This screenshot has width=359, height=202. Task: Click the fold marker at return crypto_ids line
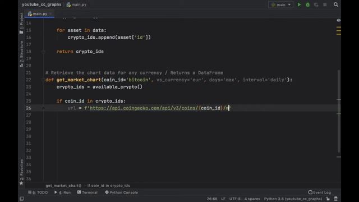pos(43,52)
